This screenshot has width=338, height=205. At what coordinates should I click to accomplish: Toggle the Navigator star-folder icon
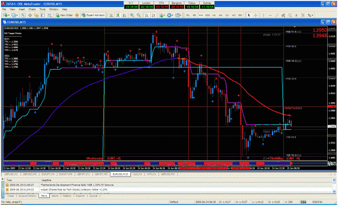(x=36, y=15)
